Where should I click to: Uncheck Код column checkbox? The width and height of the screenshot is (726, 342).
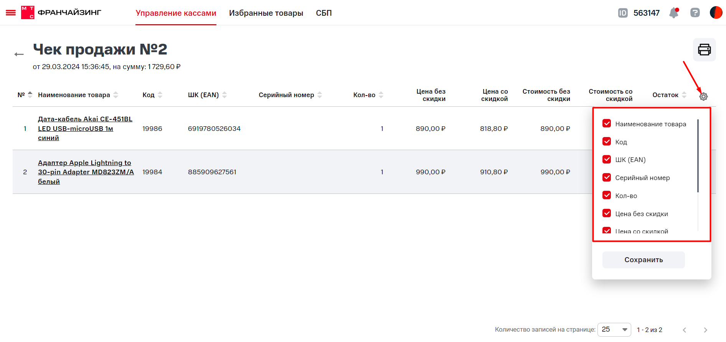(x=607, y=141)
